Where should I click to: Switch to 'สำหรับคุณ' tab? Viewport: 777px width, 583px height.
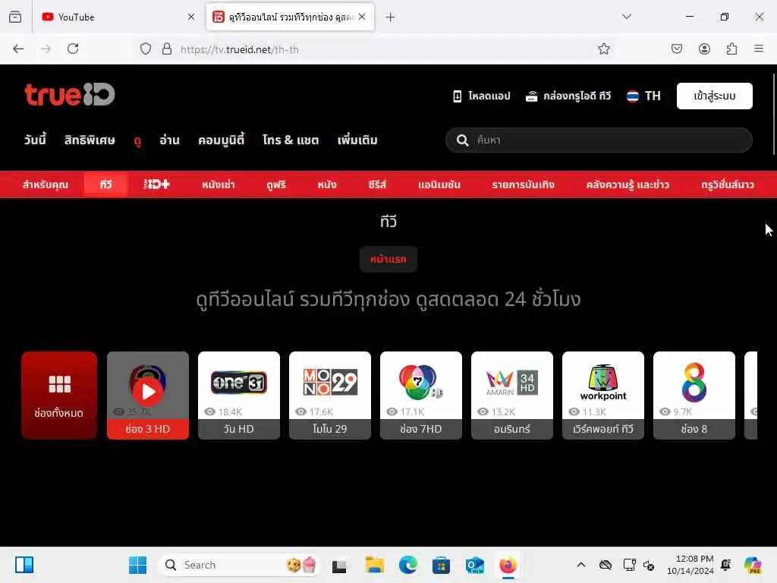[x=45, y=184]
